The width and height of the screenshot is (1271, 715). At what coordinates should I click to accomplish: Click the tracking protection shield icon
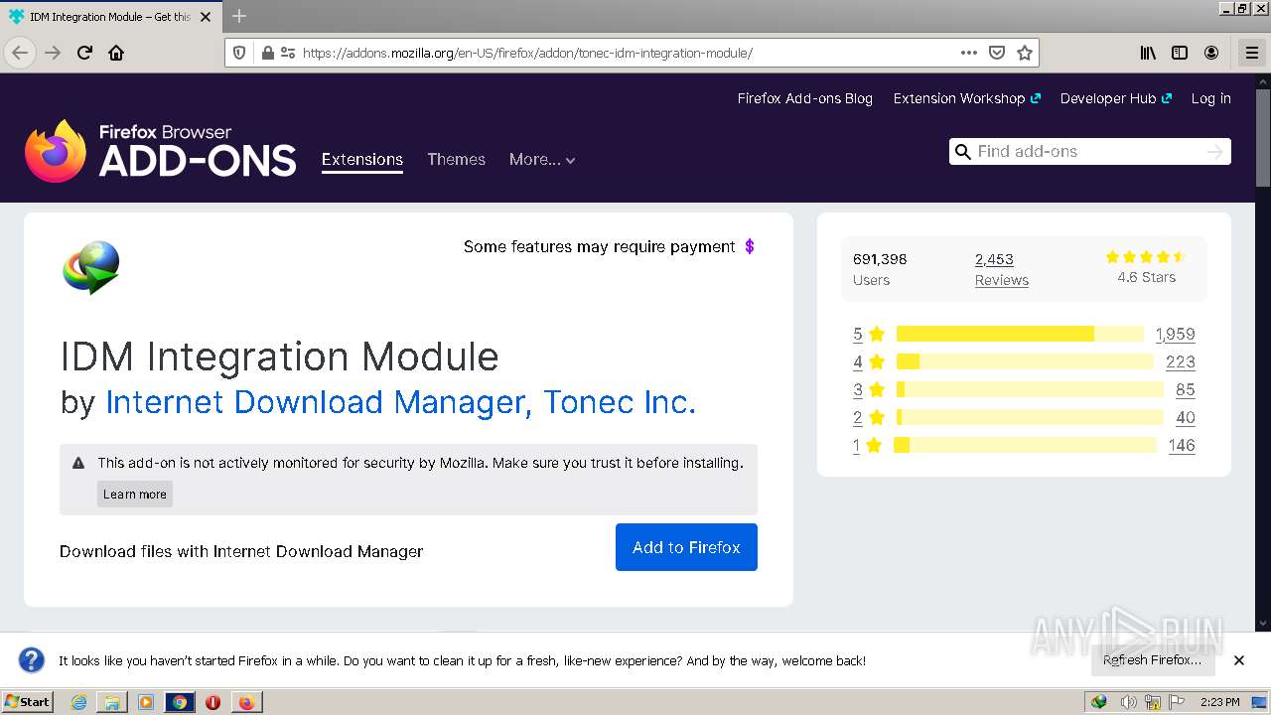(239, 53)
